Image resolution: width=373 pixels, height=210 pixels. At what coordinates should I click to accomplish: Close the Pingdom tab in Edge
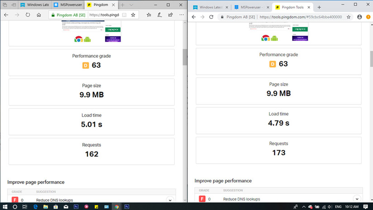(x=114, y=5)
